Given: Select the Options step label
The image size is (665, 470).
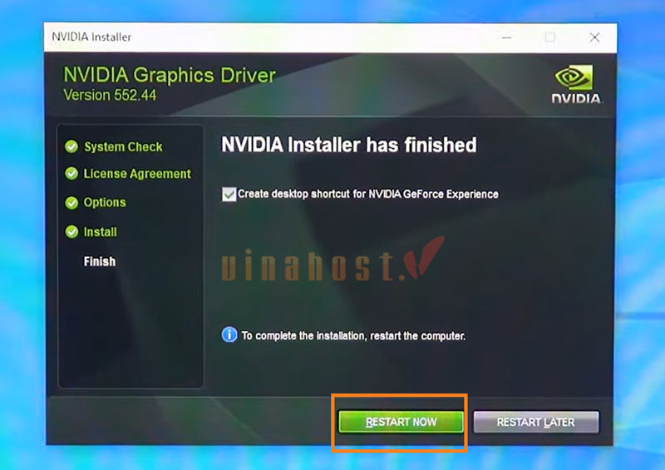Looking at the screenshot, I should [x=105, y=202].
